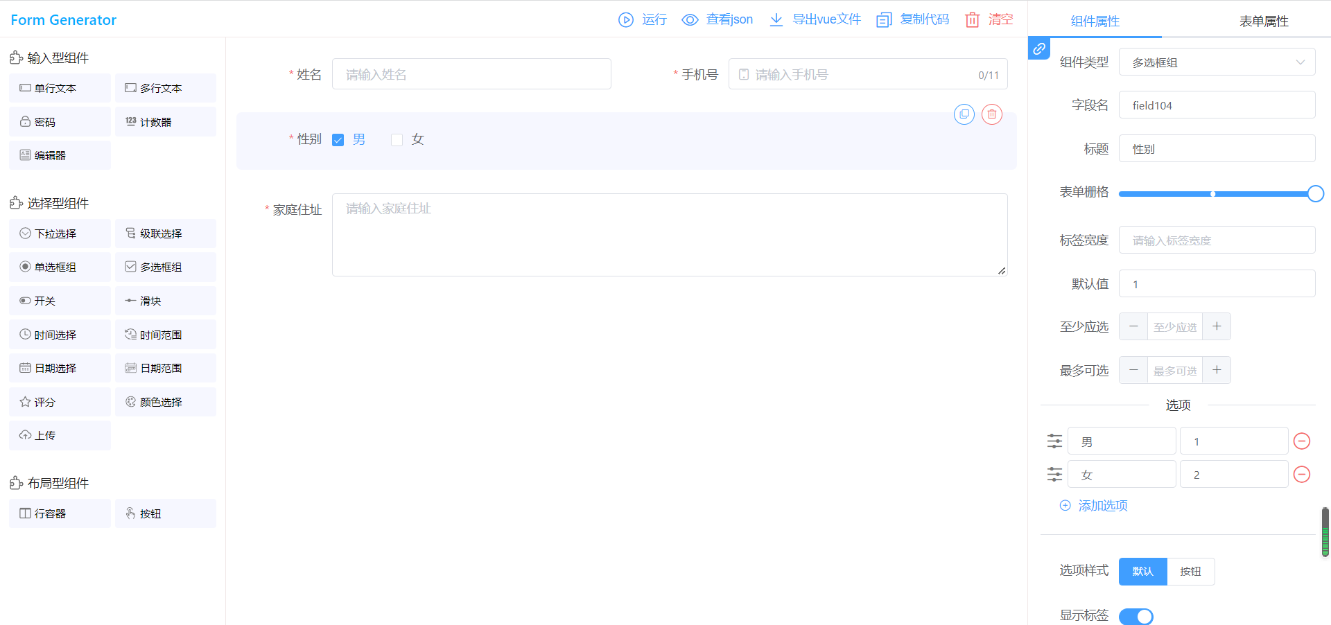The image size is (1331, 625).
Task: Toggle the 显示标签 switch
Action: pos(1136,616)
